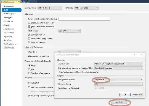Open the Debuginformationen dropdown
Viewport: 149px width, 106px height.
click(119, 79)
